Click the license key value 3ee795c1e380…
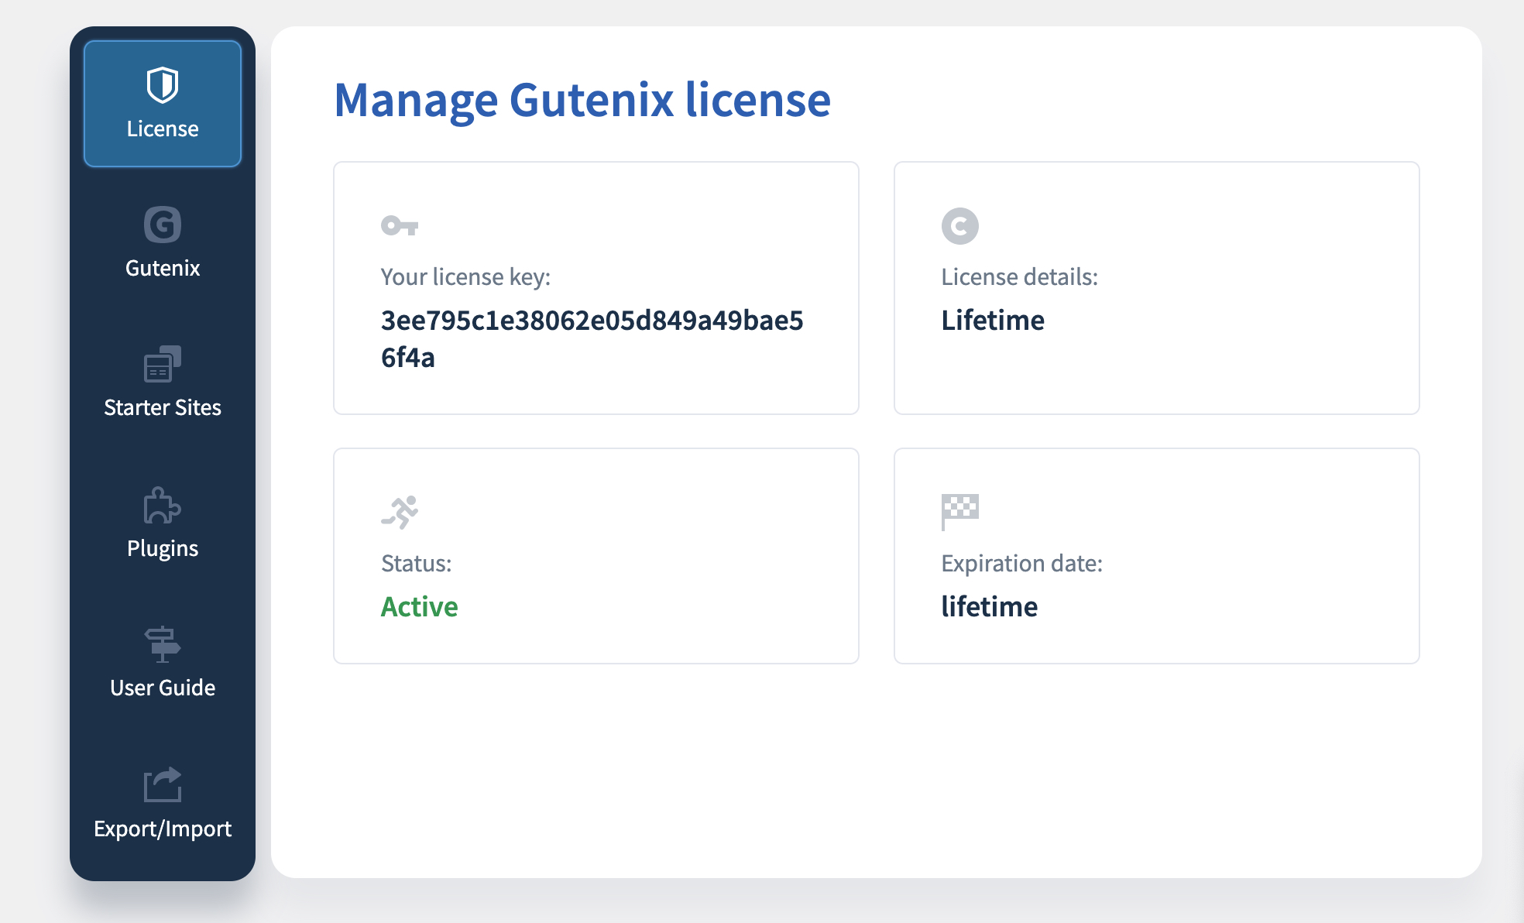 click(592, 339)
